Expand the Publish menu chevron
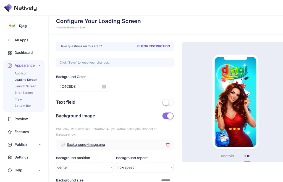Viewport: 283px width, 182px height. tap(40, 144)
